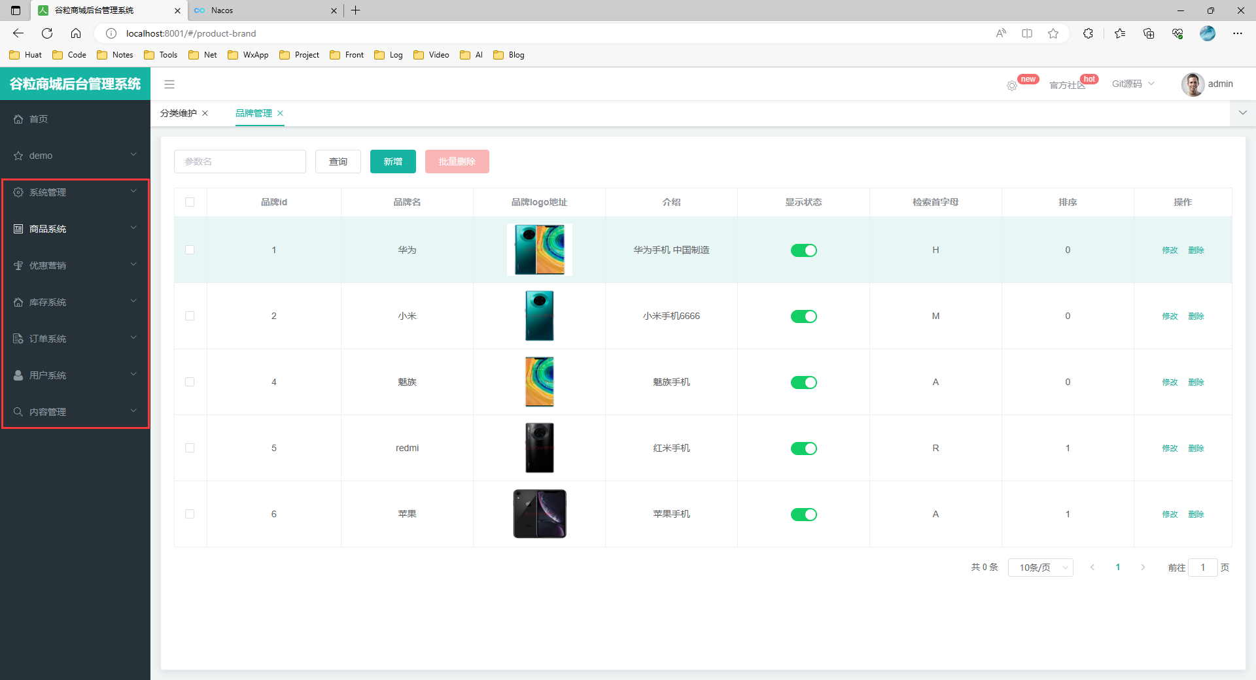The width and height of the screenshot is (1256, 680).
Task: Switch to the 分类维护 tab
Action: pyautogui.click(x=178, y=113)
